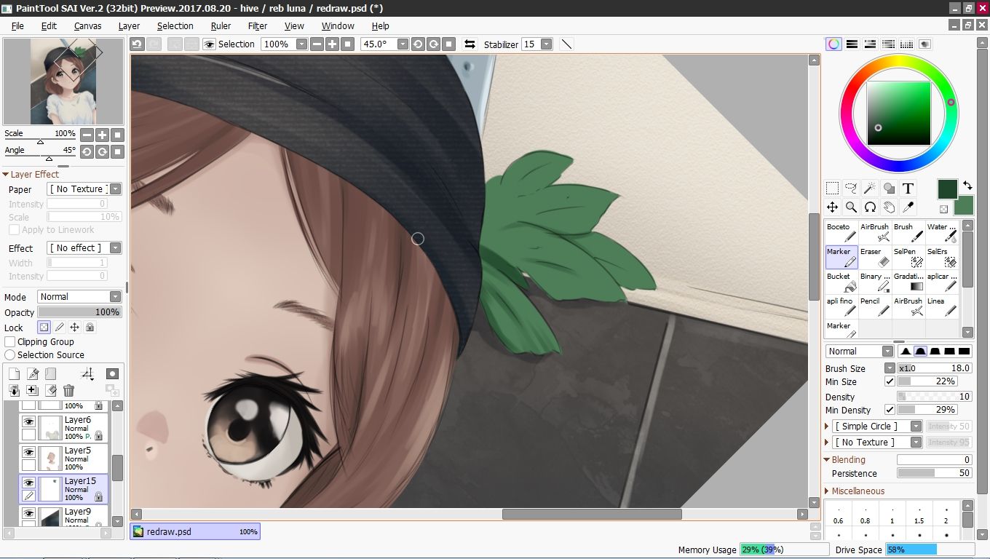Toggle the Min Density checkbox
The height and width of the screenshot is (559, 990).
(x=890, y=410)
